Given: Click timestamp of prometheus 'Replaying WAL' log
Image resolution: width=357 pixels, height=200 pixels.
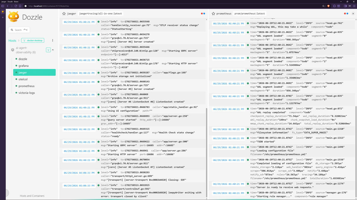Looking at the screenshot, I should coord(228,23).
